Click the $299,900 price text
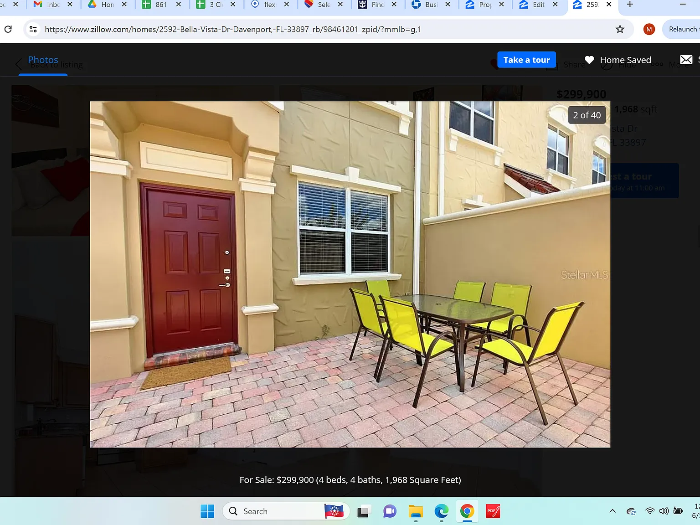Screen dimensions: 700x525 pyautogui.click(x=581, y=94)
